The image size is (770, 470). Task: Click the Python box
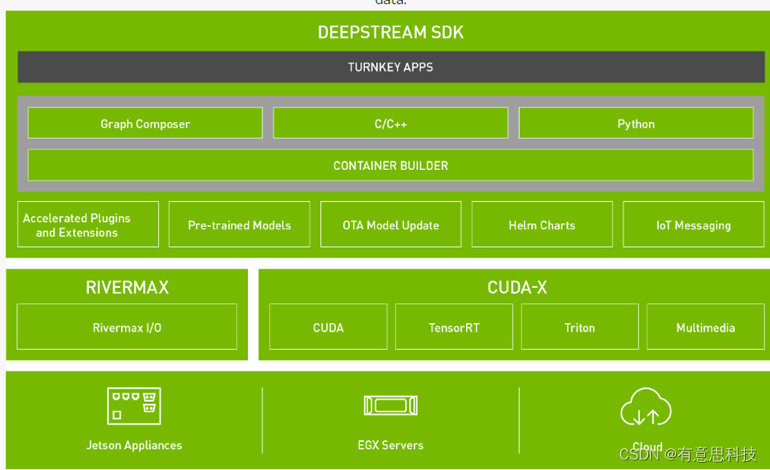636,123
